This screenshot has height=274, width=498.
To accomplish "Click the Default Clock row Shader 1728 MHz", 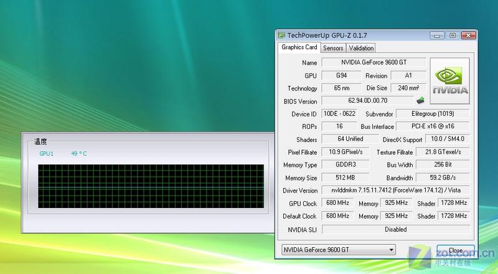I will click(454, 216).
